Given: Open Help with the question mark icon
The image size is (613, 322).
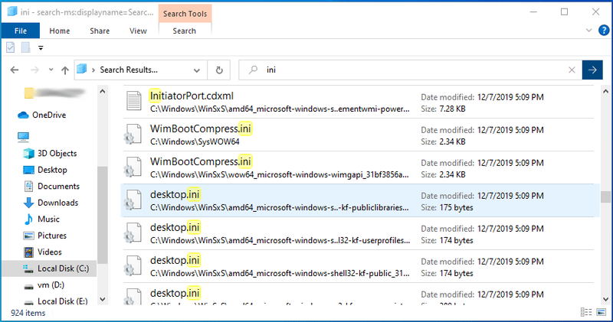Looking at the screenshot, I should [x=604, y=30].
